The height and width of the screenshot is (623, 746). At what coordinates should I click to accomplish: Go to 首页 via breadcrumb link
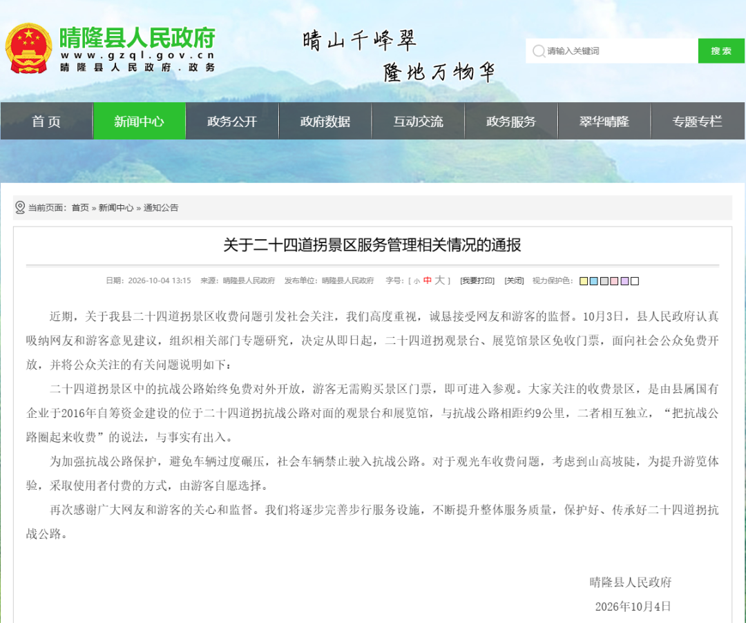[x=80, y=208]
